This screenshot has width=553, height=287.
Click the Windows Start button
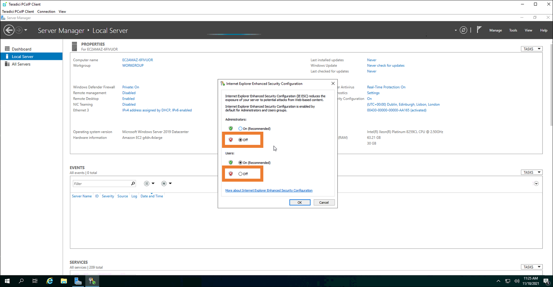7,281
